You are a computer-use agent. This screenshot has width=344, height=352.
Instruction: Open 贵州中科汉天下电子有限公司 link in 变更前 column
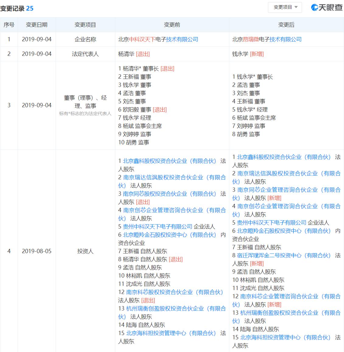(158, 226)
